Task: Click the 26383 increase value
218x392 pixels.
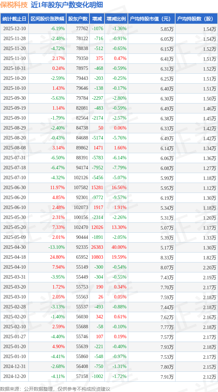Action: pyautogui.click(x=97, y=247)
